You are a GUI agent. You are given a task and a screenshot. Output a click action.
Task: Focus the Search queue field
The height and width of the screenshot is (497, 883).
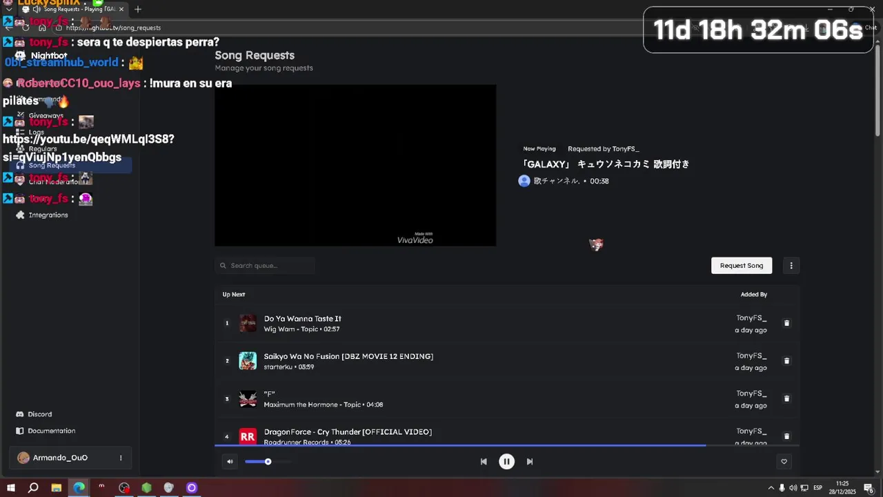[x=265, y=266]
